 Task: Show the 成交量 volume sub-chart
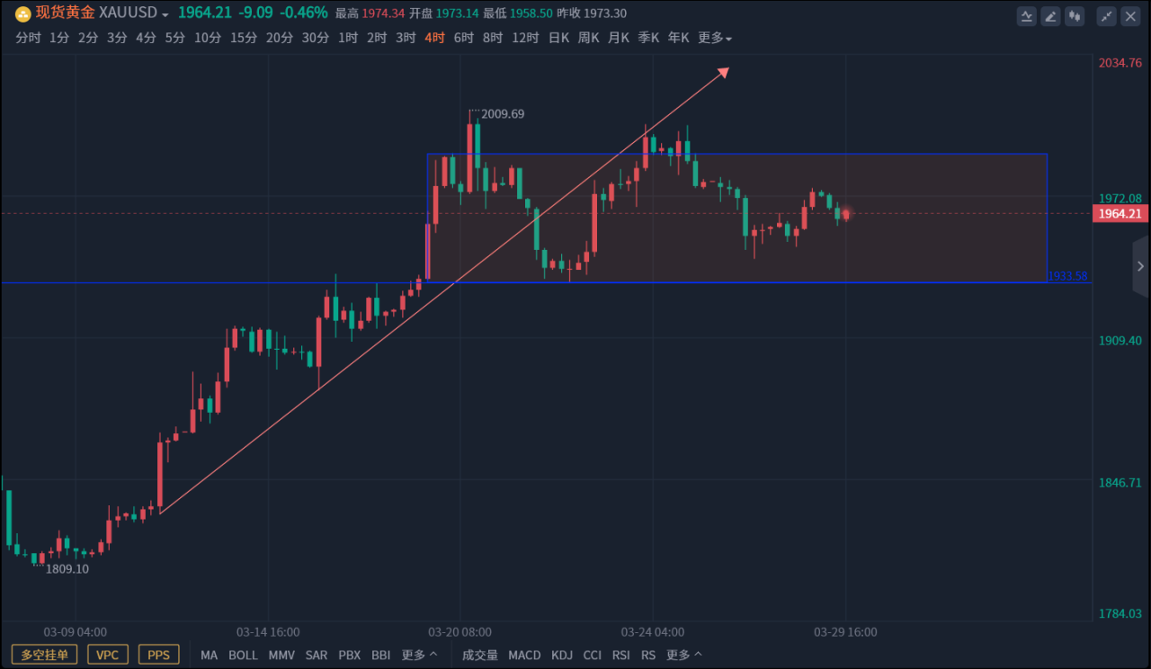pyautogui.click(x=480, y=655)
